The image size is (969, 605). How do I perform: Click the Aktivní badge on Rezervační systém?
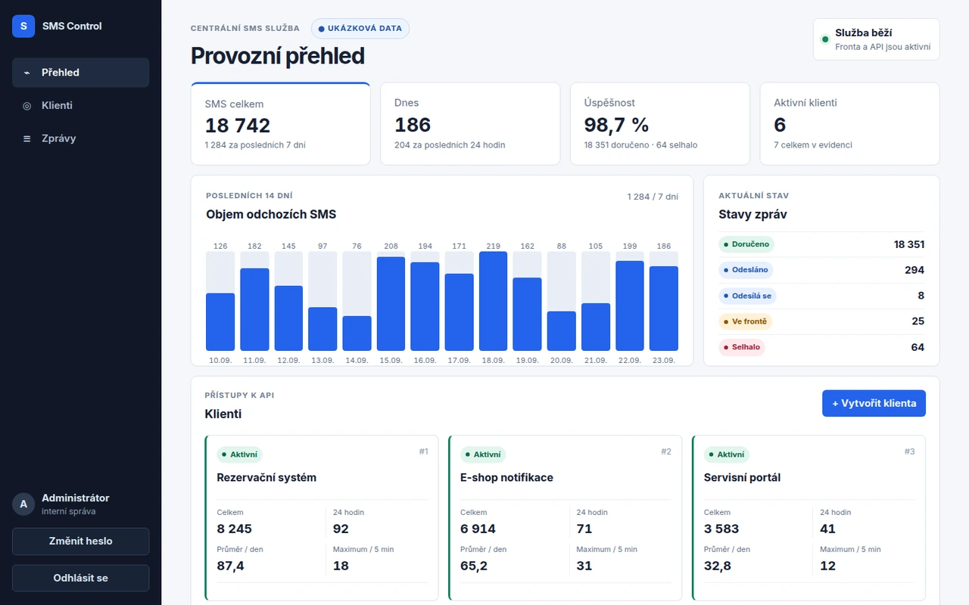pyautogui.click(x=239, y=455)
